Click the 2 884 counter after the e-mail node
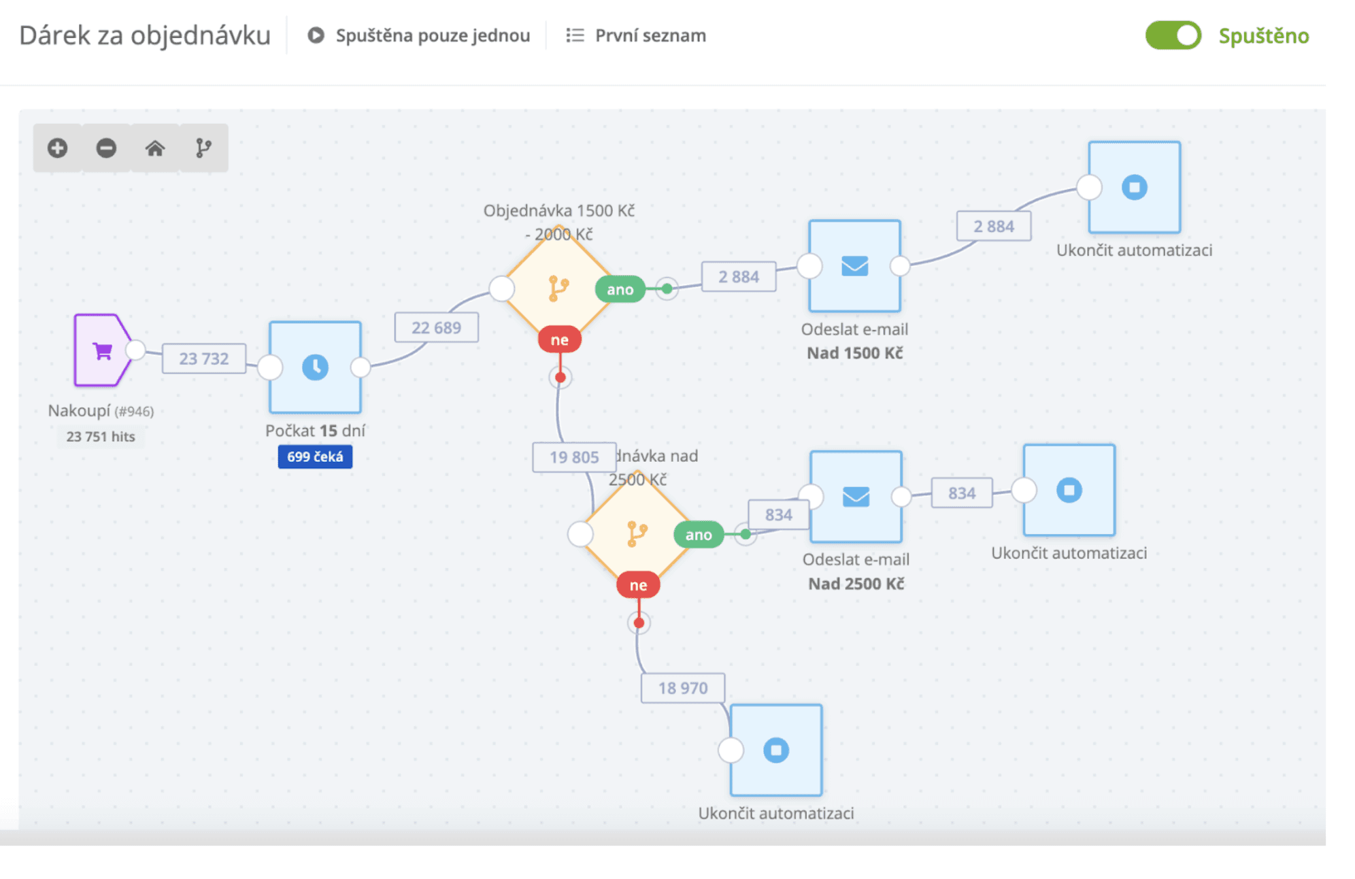 [994, 226]
